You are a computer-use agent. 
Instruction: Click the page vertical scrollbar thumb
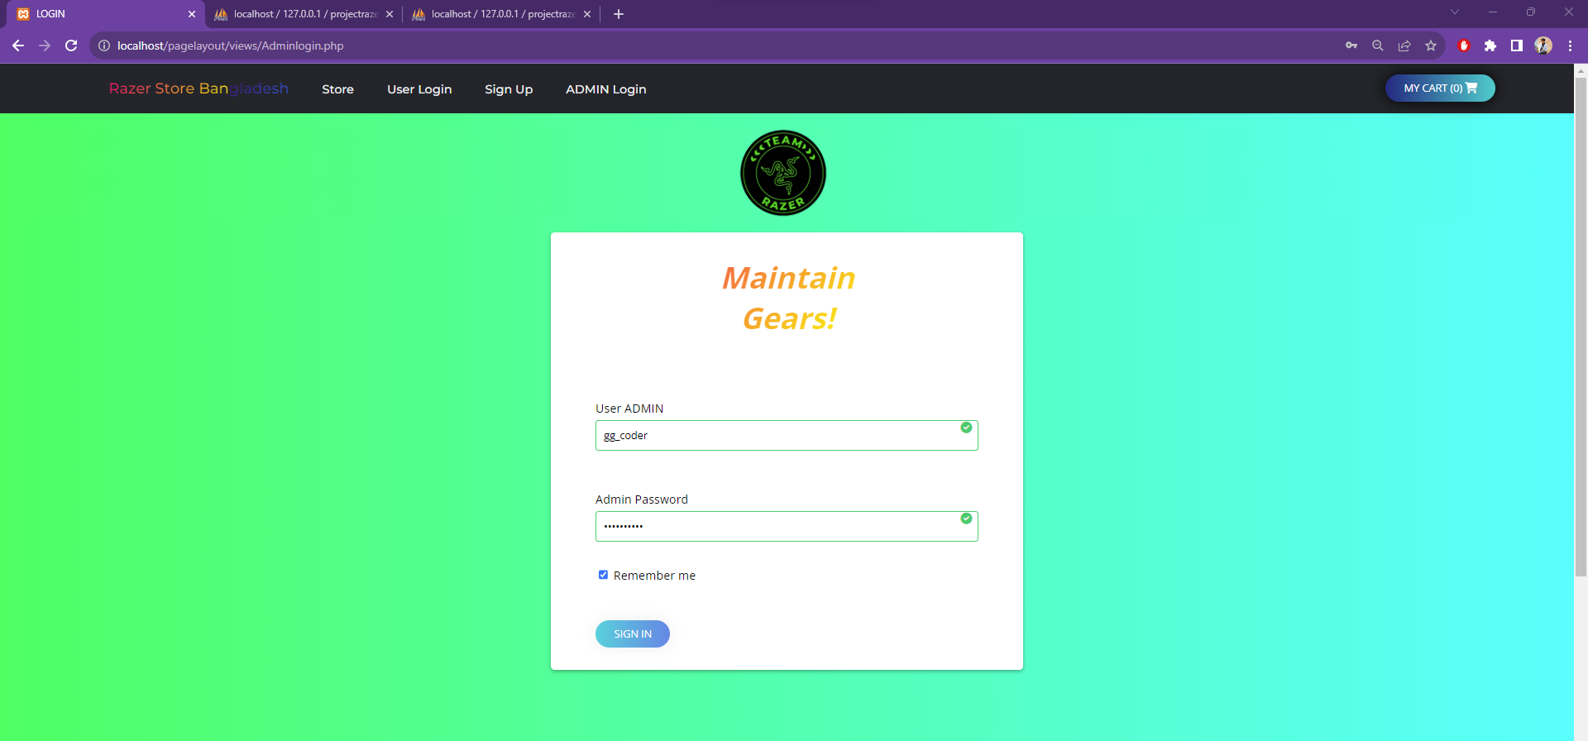1581,327
